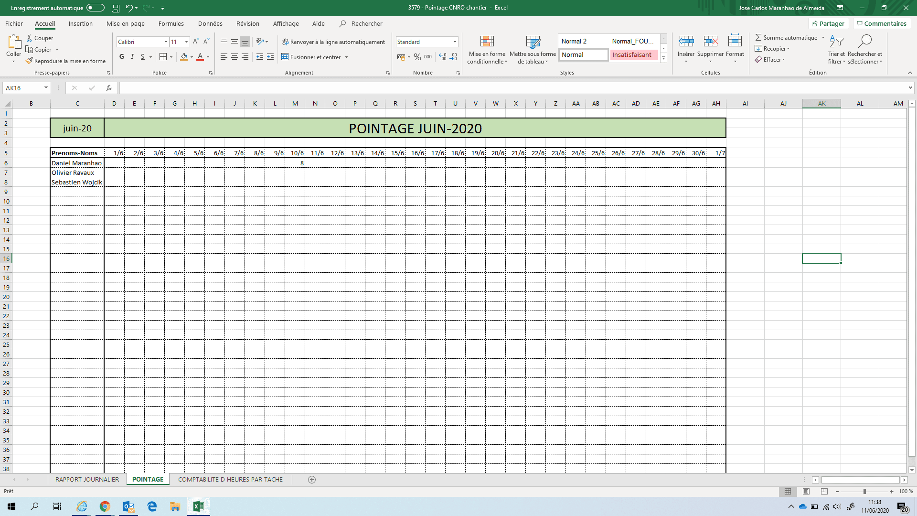Click the Save icon in title bar
Screen dimensions: 917x516
[x=115, y=8]
